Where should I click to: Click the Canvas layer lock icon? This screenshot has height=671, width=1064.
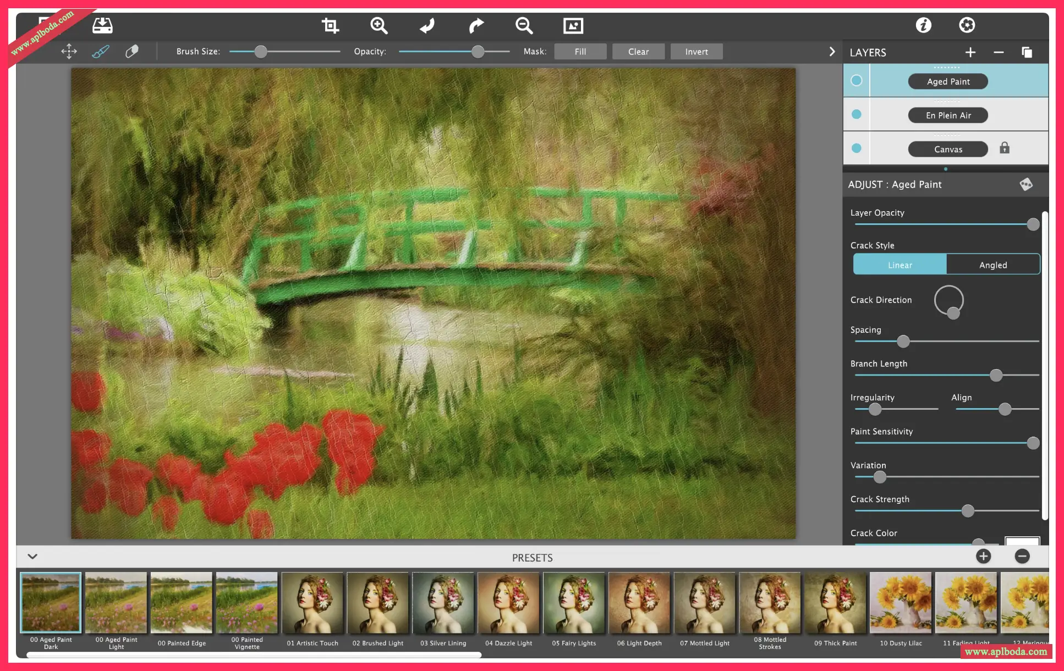[1005, 148]
